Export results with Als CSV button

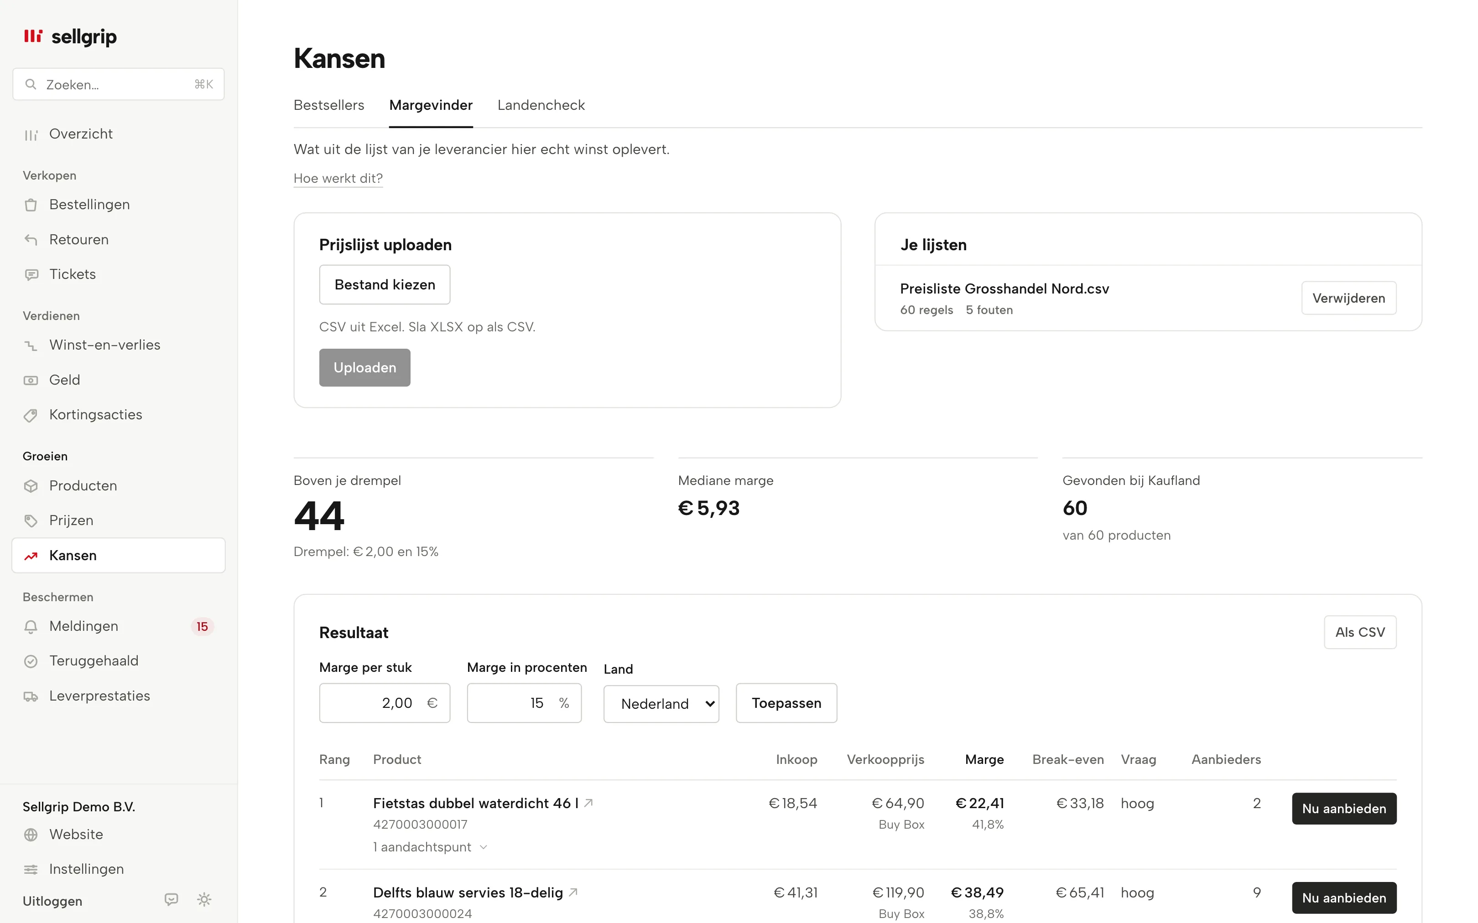[1359, 632]
